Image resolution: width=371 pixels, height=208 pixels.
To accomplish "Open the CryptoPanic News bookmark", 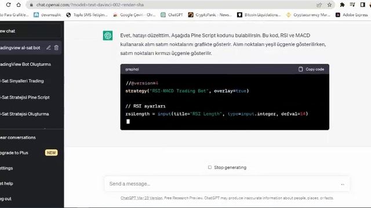I will (x=210, y=15).
